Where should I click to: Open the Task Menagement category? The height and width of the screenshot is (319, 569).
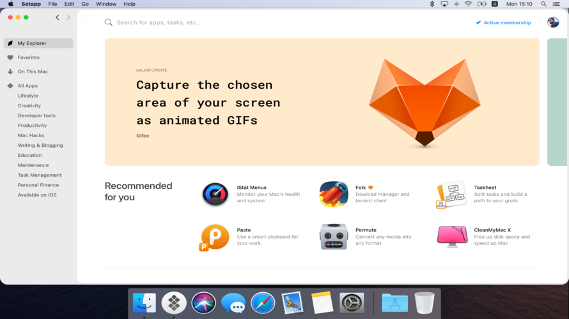(40, 175)
